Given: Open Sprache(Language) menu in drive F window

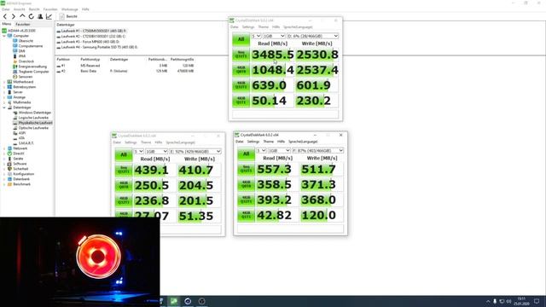Looking at the screenshot, I should pyautogui.click(x=303, y=142).
